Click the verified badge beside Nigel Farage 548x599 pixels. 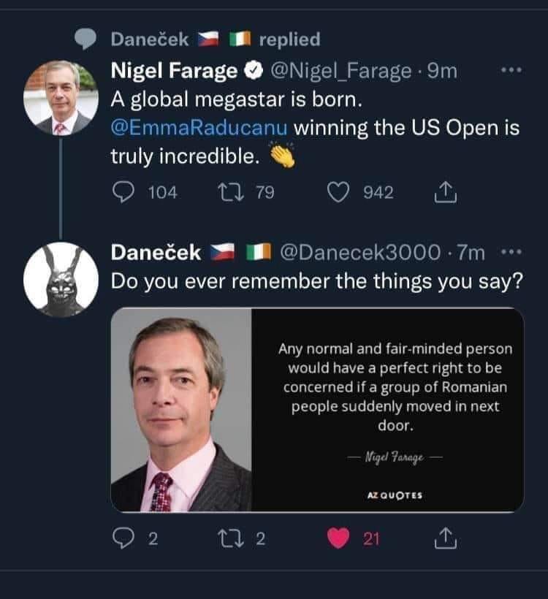[x=254, y=72]
